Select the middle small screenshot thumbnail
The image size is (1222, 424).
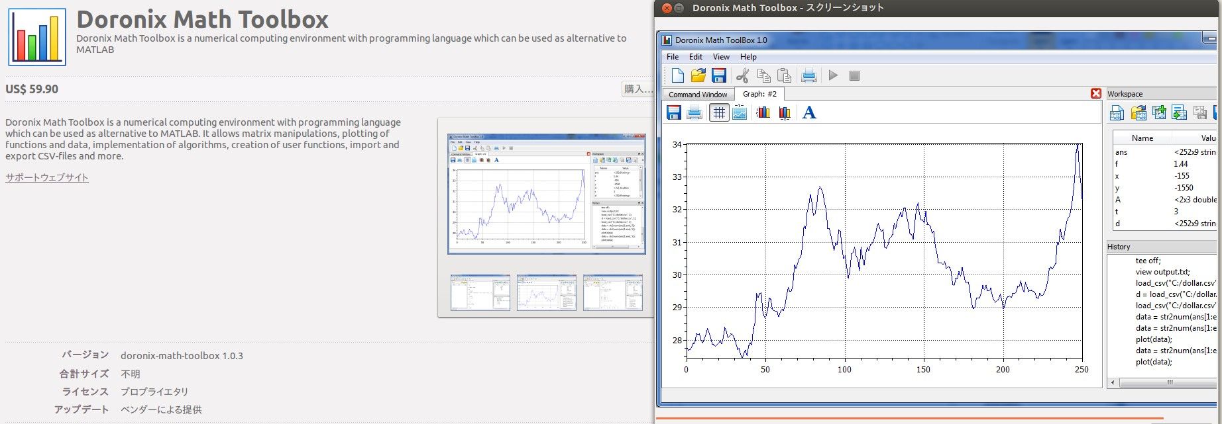[547, 292]
